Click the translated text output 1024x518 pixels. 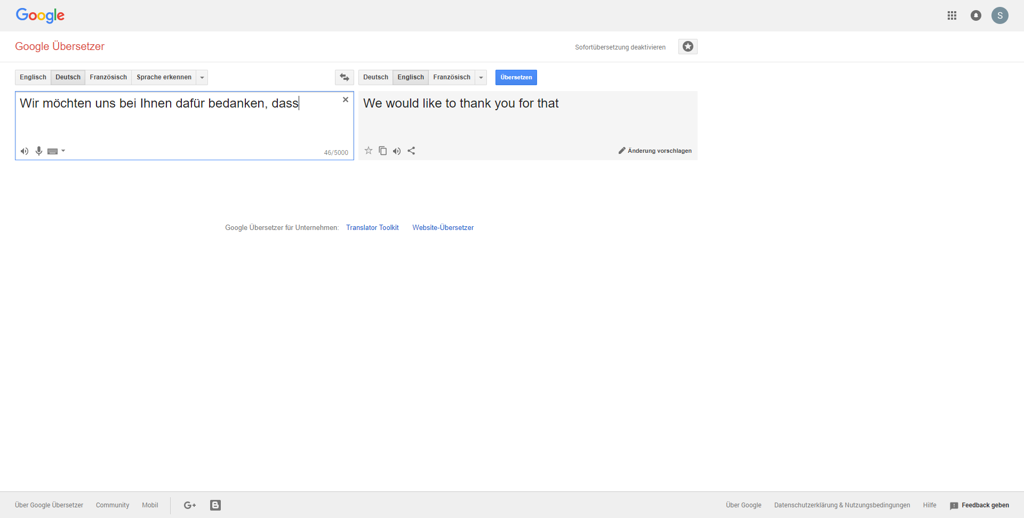(x=461, y=103)
